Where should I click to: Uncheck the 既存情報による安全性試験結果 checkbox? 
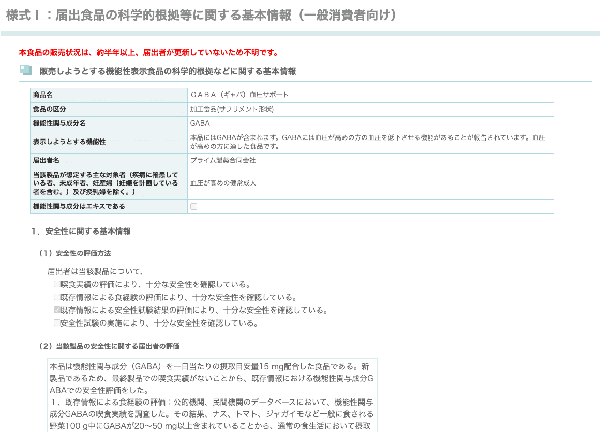[x=57, y=310]
